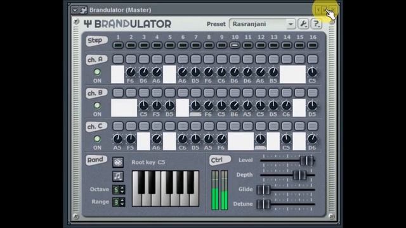Click the dice randomize pattern icon
Screen dimensions: 406x228
click(x=118, y=162)
